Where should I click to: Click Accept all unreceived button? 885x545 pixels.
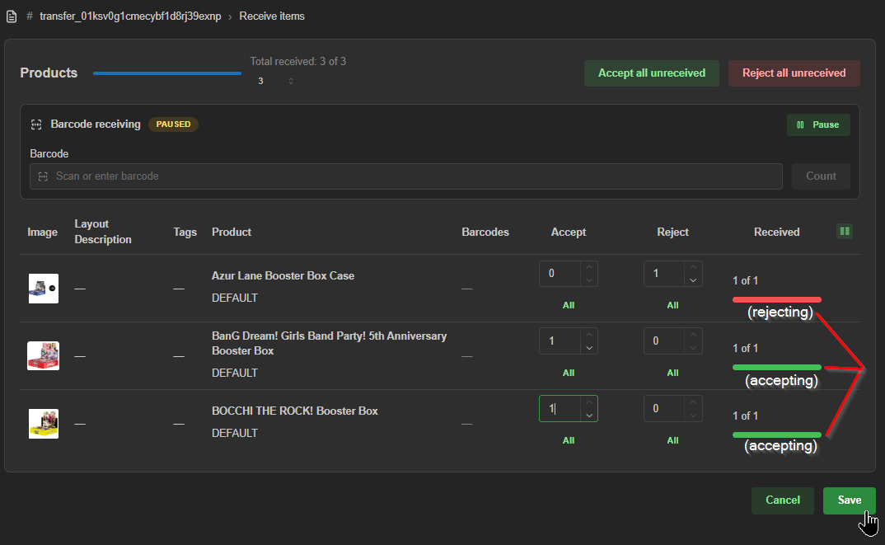pyautogui.click(x=651, y=73)
